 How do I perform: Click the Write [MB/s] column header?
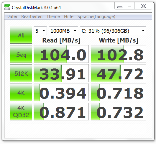(x=118, y=40)
